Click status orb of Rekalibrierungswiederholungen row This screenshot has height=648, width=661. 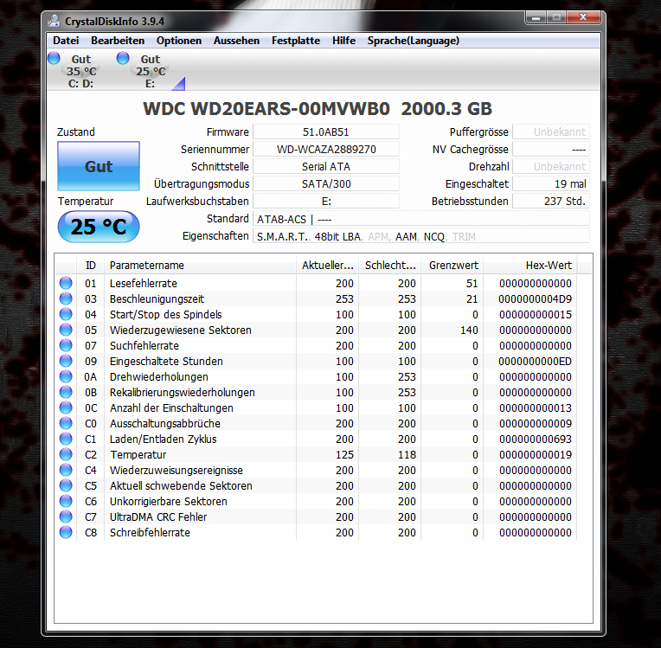click(x=66, y=392)
